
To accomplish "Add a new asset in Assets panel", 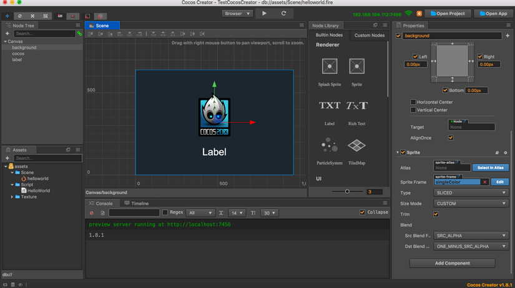I will pos(7,158).
